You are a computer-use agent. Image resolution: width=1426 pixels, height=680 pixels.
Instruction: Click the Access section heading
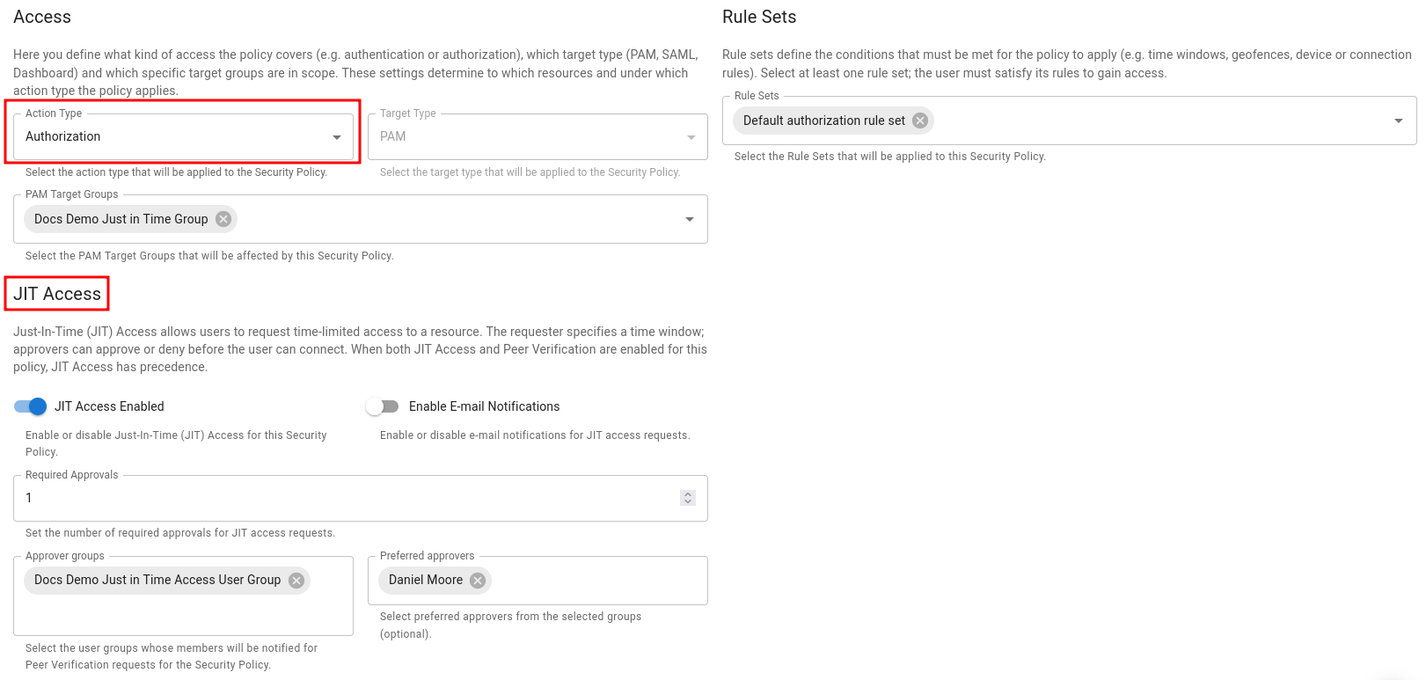click(42, 17)
